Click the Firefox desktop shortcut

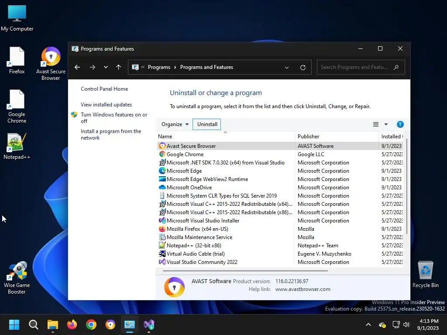(x=17, y=60)
